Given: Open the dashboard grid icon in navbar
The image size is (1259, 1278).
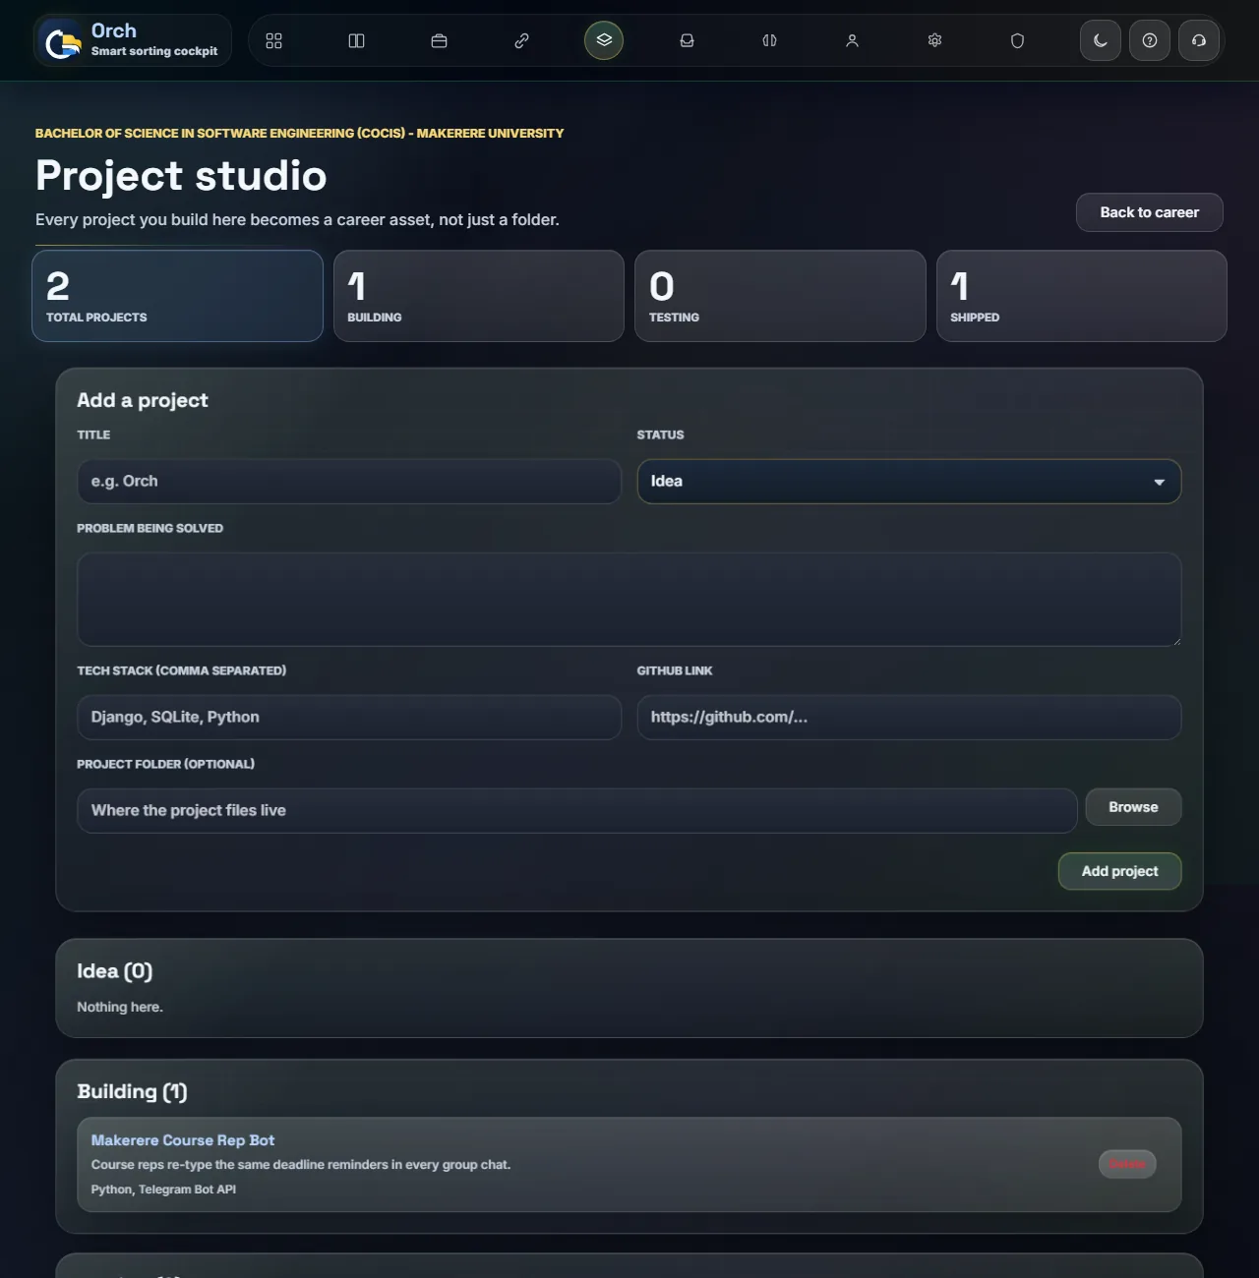Looking at the screenshot, I should [x=273, y=40].
